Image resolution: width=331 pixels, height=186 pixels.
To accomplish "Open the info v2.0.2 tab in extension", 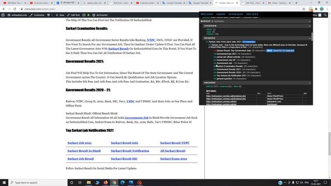I will coord(252,14).
